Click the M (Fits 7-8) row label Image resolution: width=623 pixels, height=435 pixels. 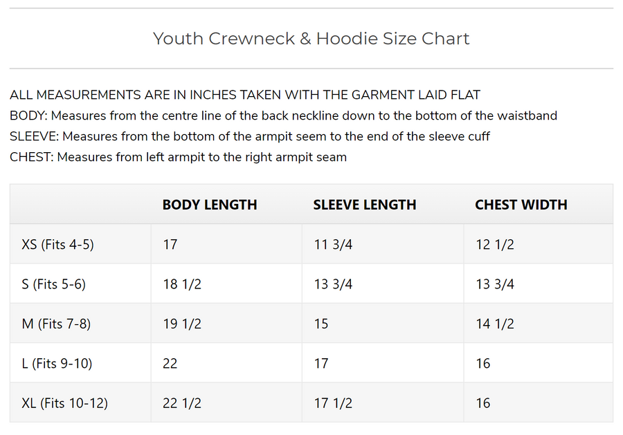56,324
